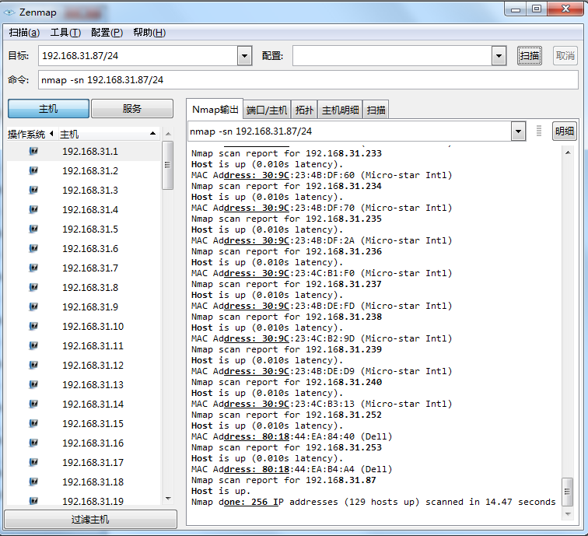Click OS icon beside host 192.168.31.5
This screenshot has height=536, width=588.
coord(33,229)
